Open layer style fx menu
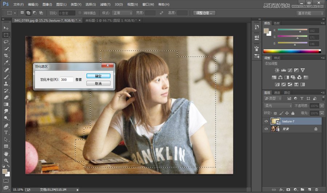The image size is (327, 193). [x=281, y=189]
